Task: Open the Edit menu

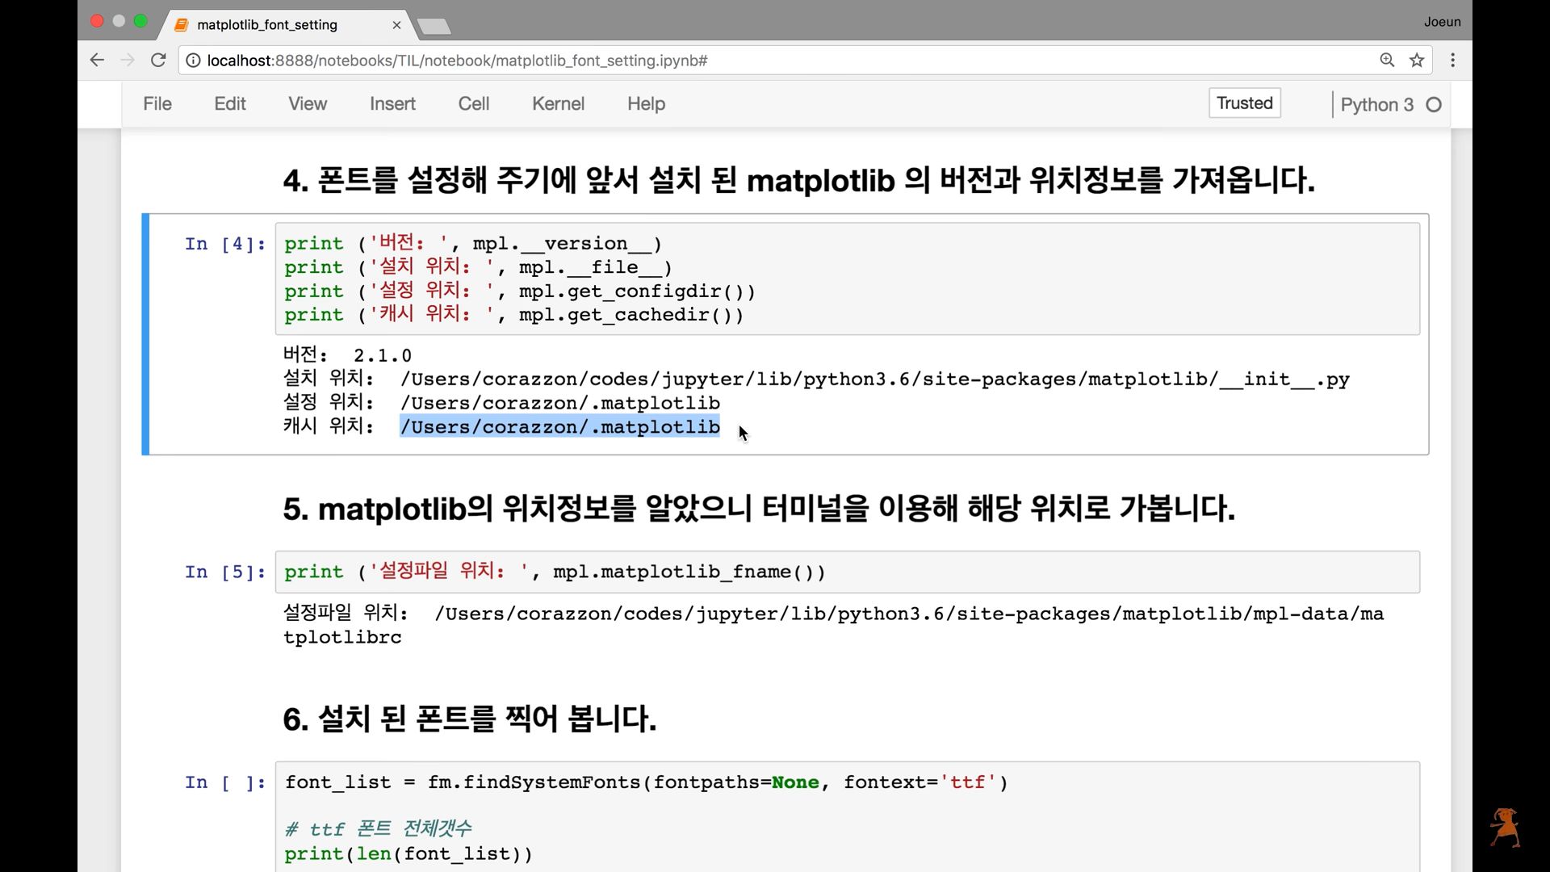Action: (x=230, y=104)
